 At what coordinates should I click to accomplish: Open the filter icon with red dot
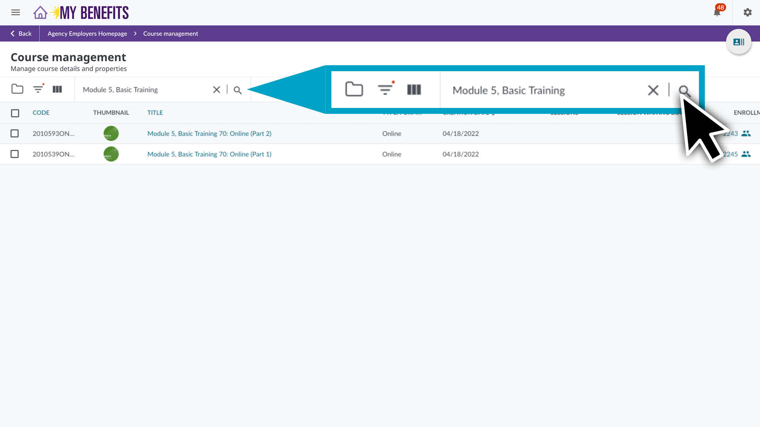38,89
